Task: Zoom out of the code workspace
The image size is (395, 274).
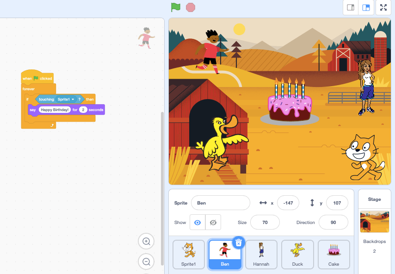Action: [146, 262]
